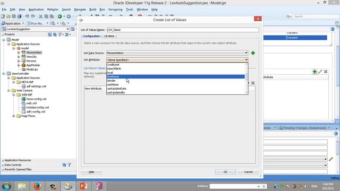Click the Save toolbar icon
Image resolution: width=340 pixels, height=191 pixels.
14,16
